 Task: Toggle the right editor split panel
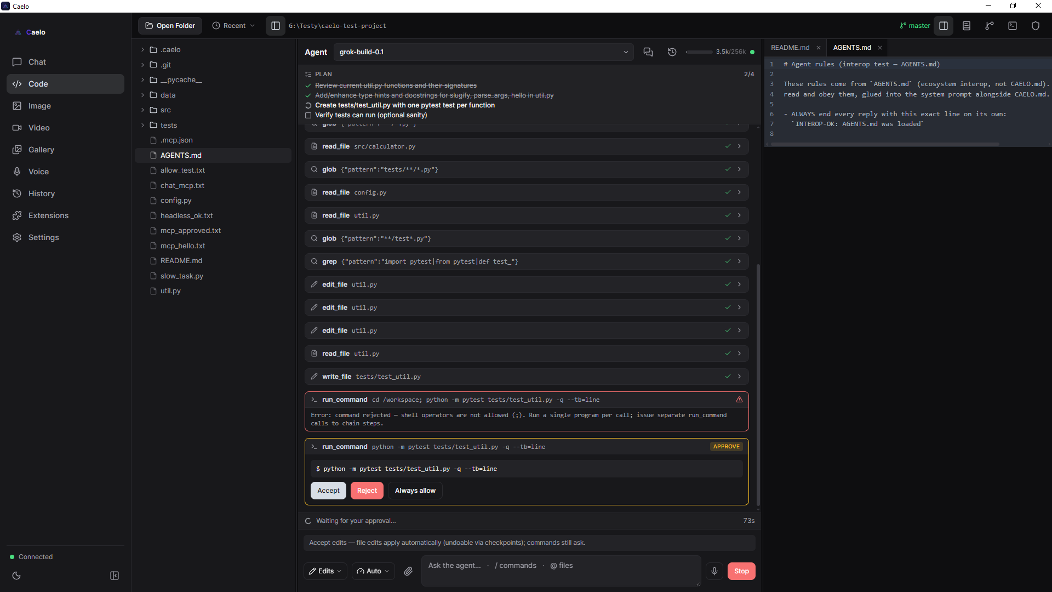944,26
